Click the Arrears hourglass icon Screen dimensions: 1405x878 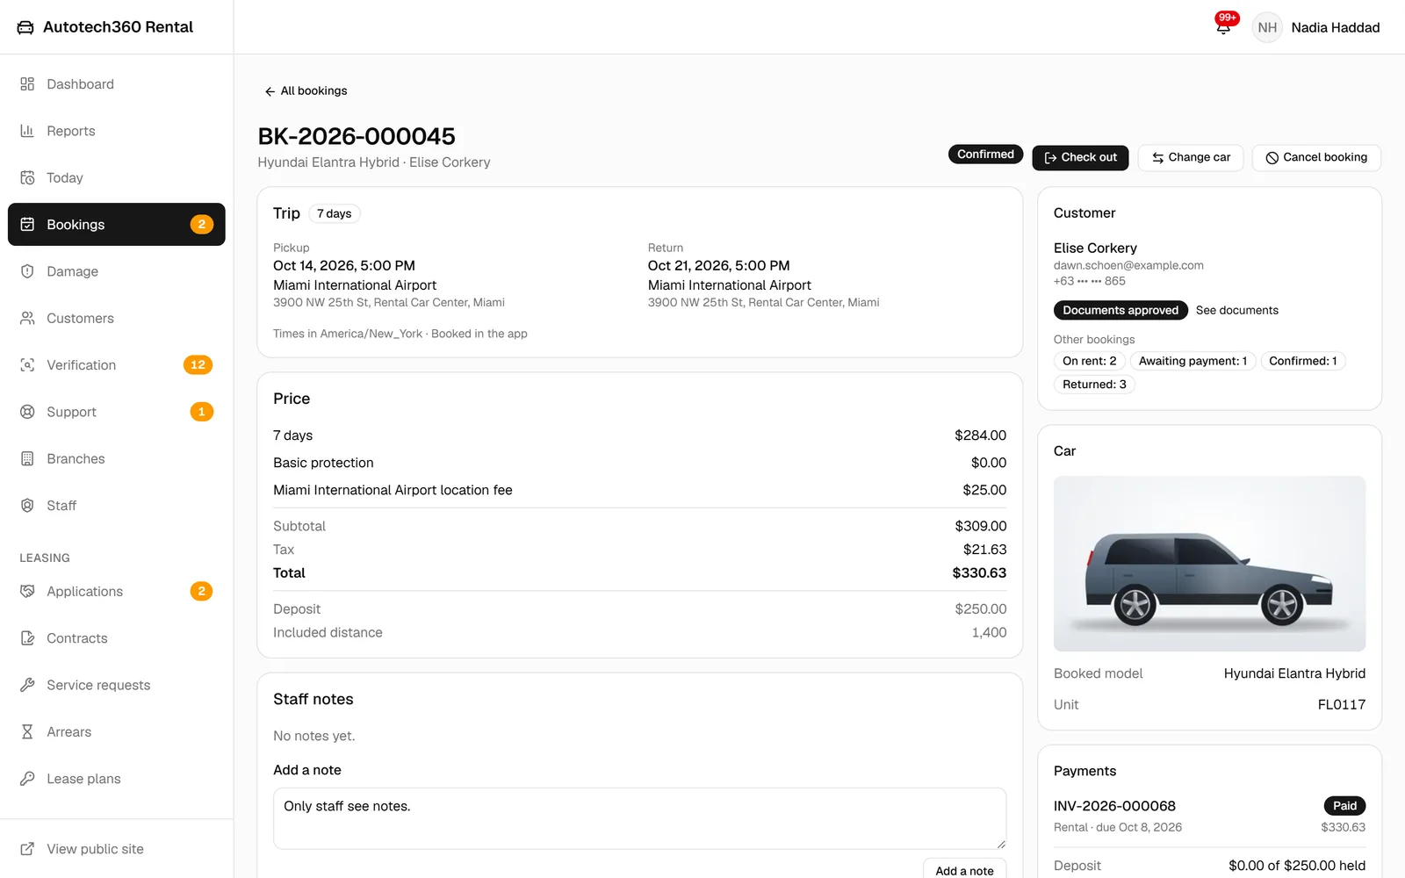click(27, 732)
